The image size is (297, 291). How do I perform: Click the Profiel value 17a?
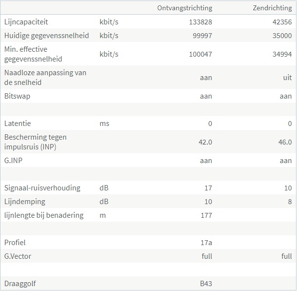(207, 243)
